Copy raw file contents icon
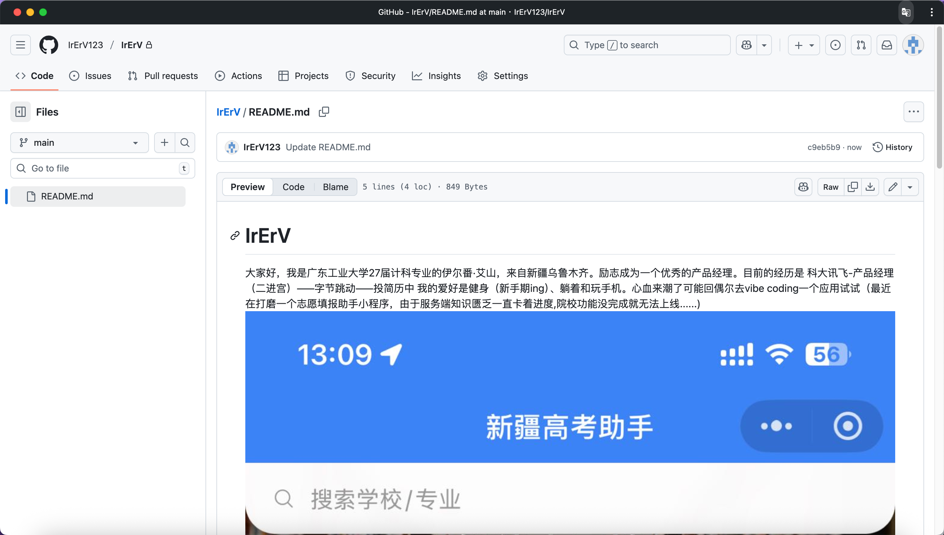The height and width of the screenshot is (535, 944). [852, 187]
